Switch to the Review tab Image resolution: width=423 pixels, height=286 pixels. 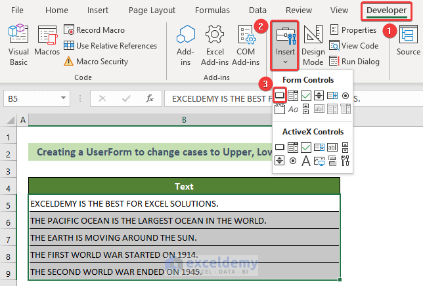[x=299, y=10]
